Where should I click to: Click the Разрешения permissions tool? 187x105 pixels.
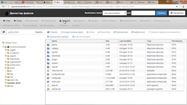click(x=30, y=25)
